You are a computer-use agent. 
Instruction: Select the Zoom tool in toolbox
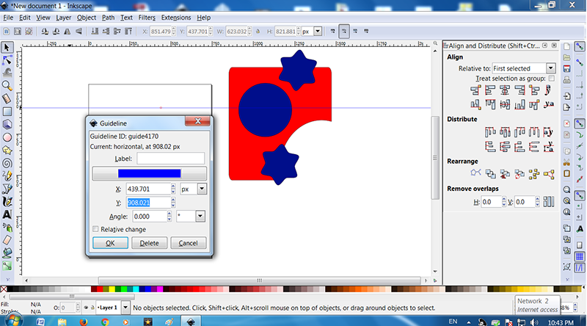[x=7, y=86]
